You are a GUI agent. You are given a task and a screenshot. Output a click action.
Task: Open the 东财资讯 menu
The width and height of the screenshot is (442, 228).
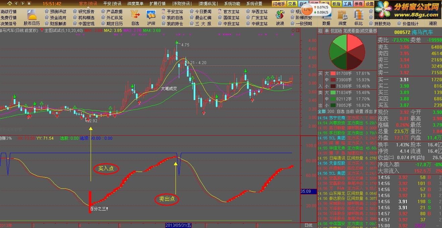pyautogui.click(x=181, y=4)
